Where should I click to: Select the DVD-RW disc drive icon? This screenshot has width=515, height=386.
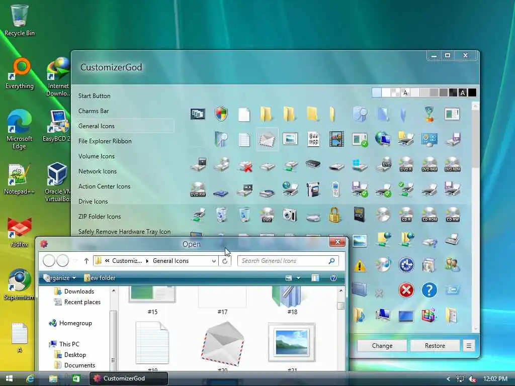pyautogui.click(x=198, y=189)
